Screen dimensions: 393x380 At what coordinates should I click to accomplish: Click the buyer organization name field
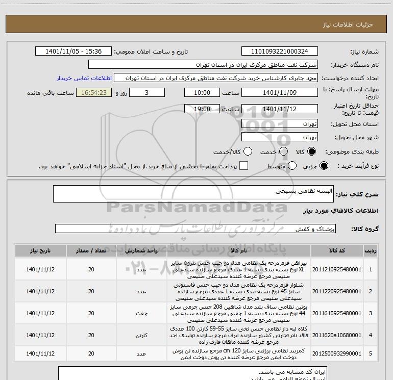(x=203, y=65)
